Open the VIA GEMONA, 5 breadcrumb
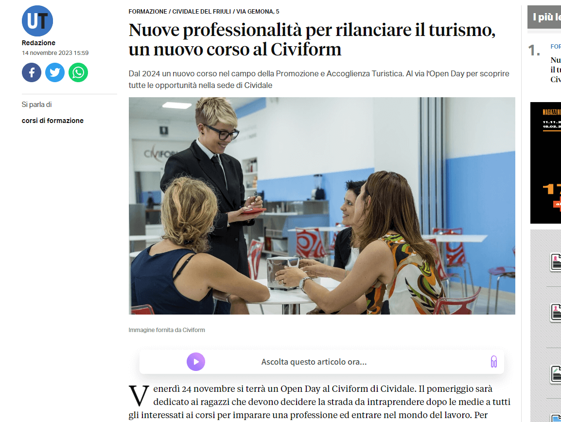This screenshot has height=422, width=561. click(258, 12)
